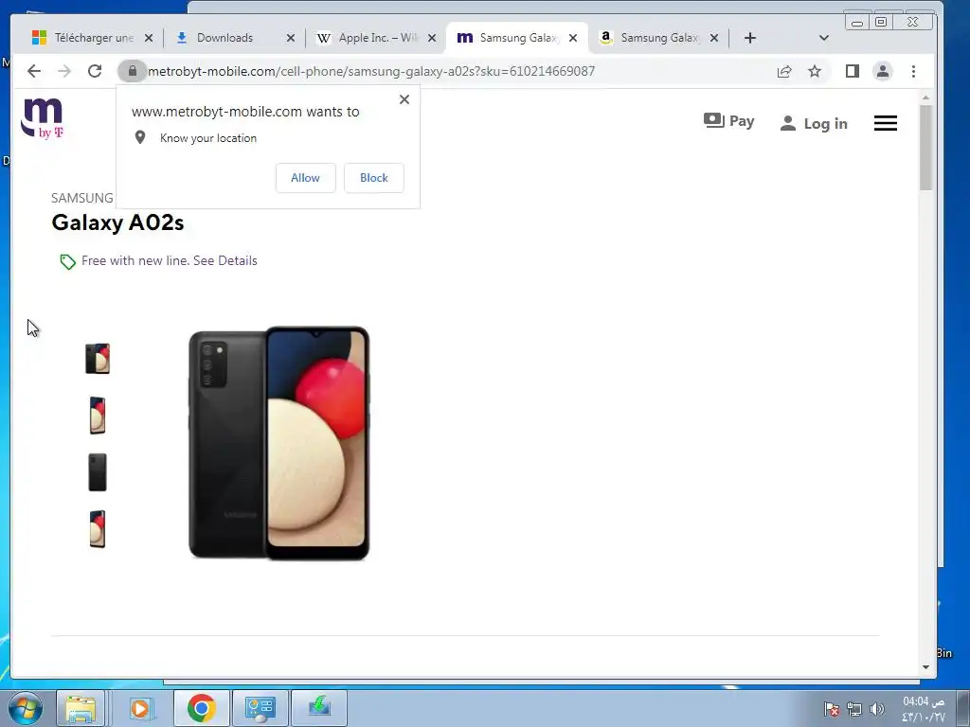
Task: Select first phone thumbnail, front and back
Action: click(x=98, y=359)
